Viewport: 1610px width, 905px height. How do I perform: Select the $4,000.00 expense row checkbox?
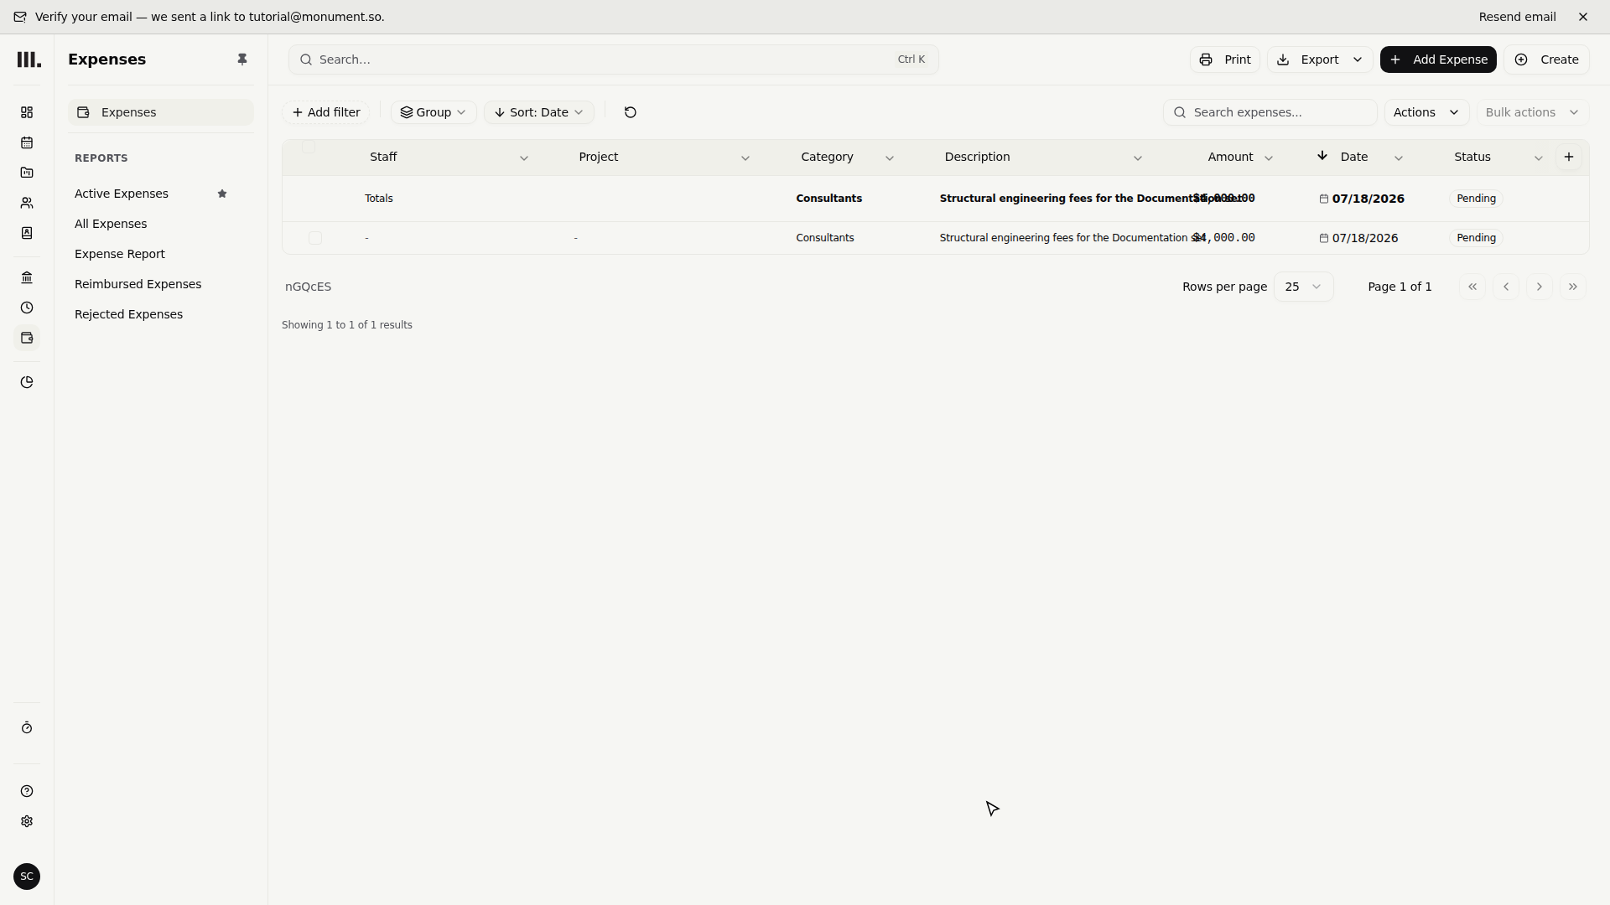click(x=315, y=238)
